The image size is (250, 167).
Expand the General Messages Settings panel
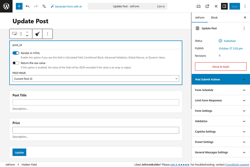[221, 152]
